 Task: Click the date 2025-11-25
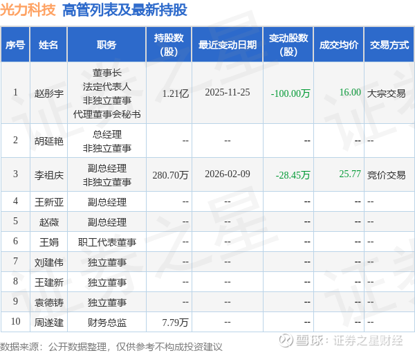(x=228, y=92)
